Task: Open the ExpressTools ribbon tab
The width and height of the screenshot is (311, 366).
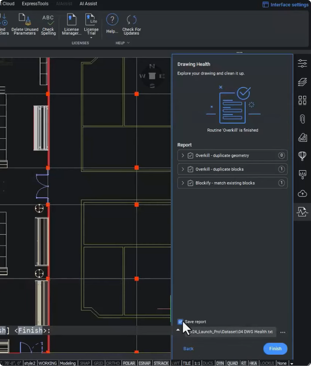Action: point(35,4)
